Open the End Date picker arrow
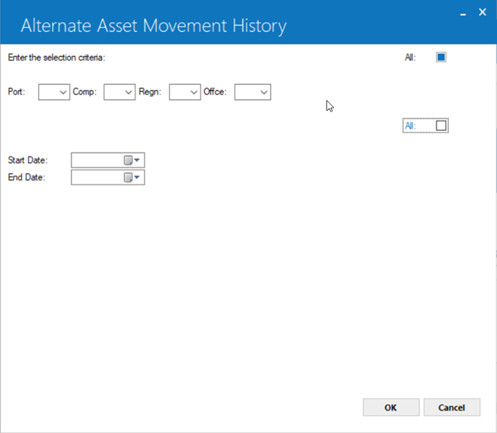497x433 pixels. coord(137,178)
